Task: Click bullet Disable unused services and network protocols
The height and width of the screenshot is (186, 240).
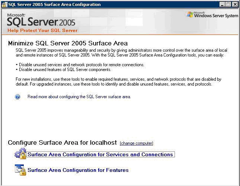Action: tap(80, 65)
